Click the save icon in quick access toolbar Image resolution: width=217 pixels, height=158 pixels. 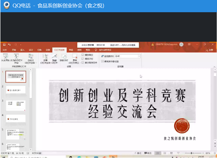point(4,44)
